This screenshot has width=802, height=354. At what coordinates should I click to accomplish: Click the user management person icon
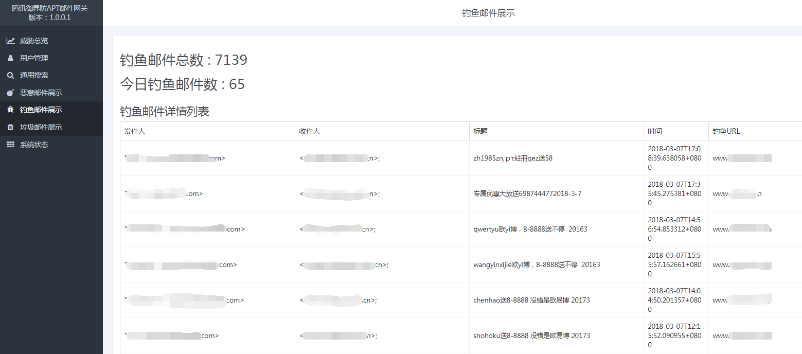(10, 58)
